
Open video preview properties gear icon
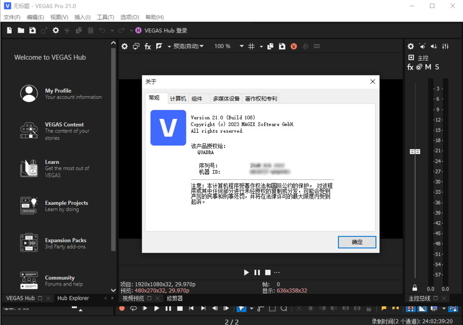[x=125, y=46]
